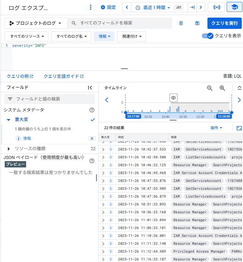Expand results to fullscreen icon
This screenshot has width=243, height=262.
coord(239,128)
